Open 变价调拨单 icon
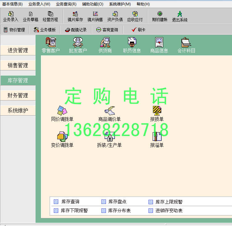Screen dimensions: 232x226 [x=62, y=140]
